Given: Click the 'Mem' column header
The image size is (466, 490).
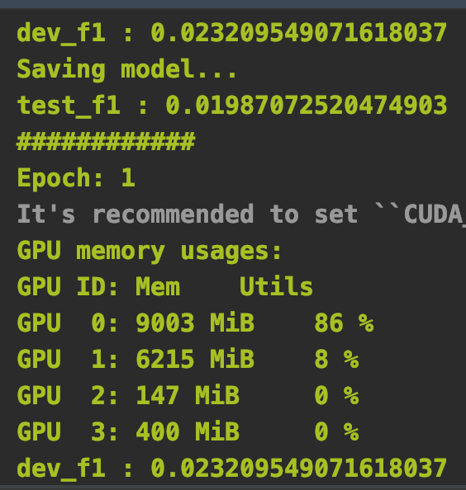Looking at the screenshot, I should (x=158, y=286).
